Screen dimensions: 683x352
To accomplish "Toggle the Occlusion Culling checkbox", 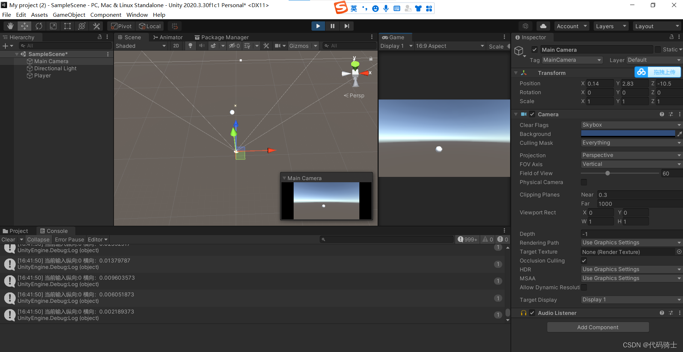I will [x=584, y=261].
